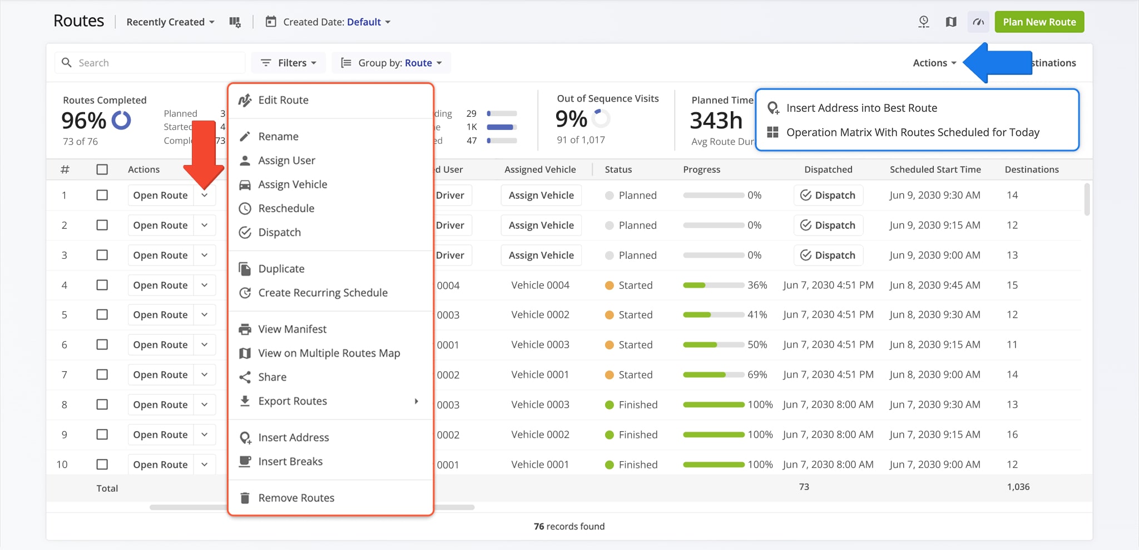Open the Recently Created dropdown

click(x=170, y=22)
